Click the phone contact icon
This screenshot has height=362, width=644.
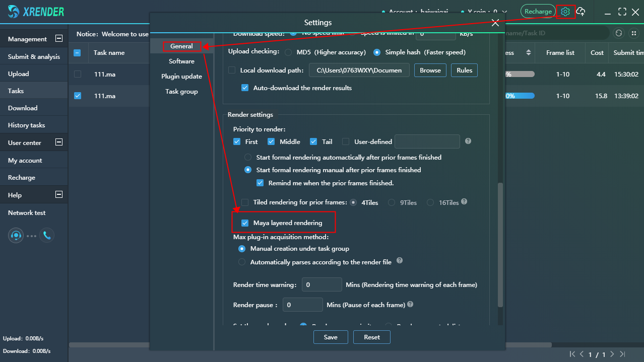47,235
